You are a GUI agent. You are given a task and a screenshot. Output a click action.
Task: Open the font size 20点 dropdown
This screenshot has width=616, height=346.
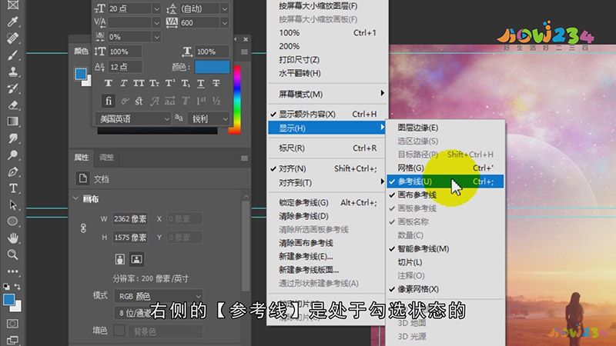point(156,8)
